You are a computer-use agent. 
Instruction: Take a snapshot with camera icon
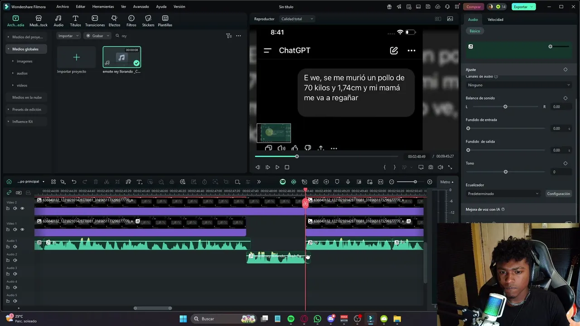point(430,167)
